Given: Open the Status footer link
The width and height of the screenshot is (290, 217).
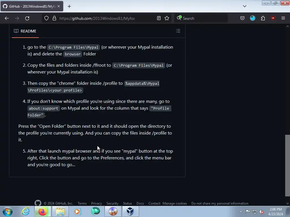Looking at the screenshot, I should click(x=127, y=203).
